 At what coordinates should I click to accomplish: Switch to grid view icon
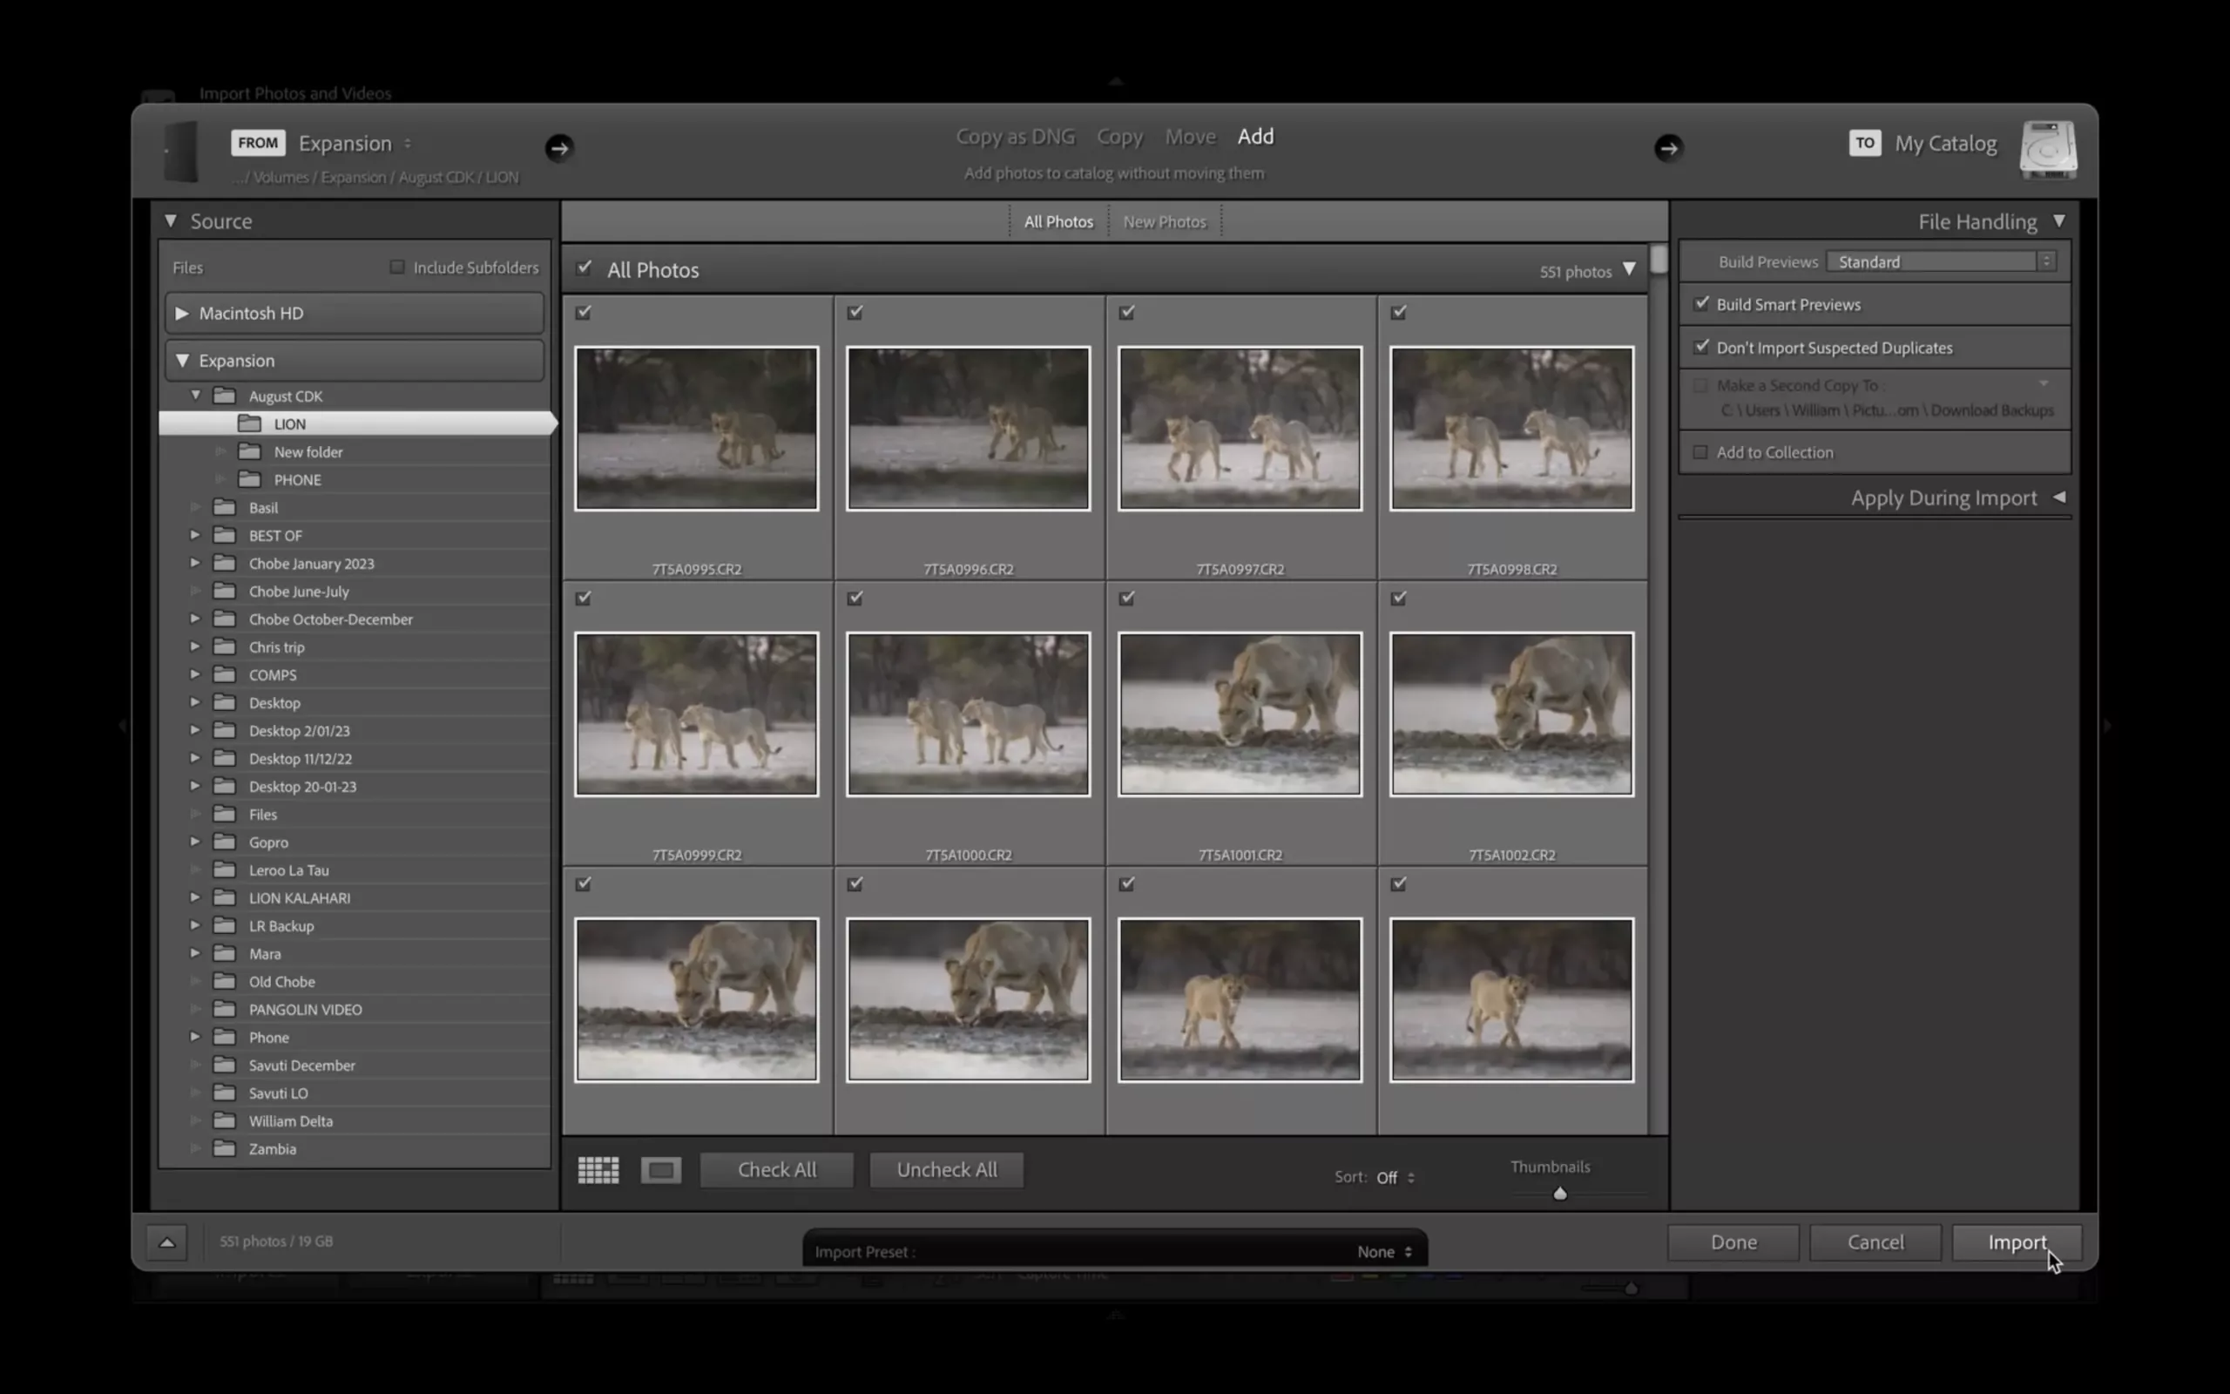pos(598,1170)
